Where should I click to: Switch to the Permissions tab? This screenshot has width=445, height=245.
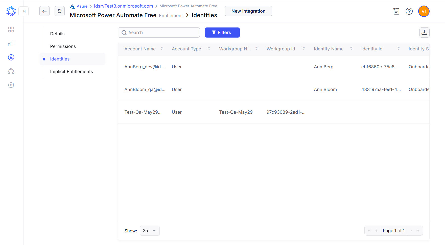(63, 46)
